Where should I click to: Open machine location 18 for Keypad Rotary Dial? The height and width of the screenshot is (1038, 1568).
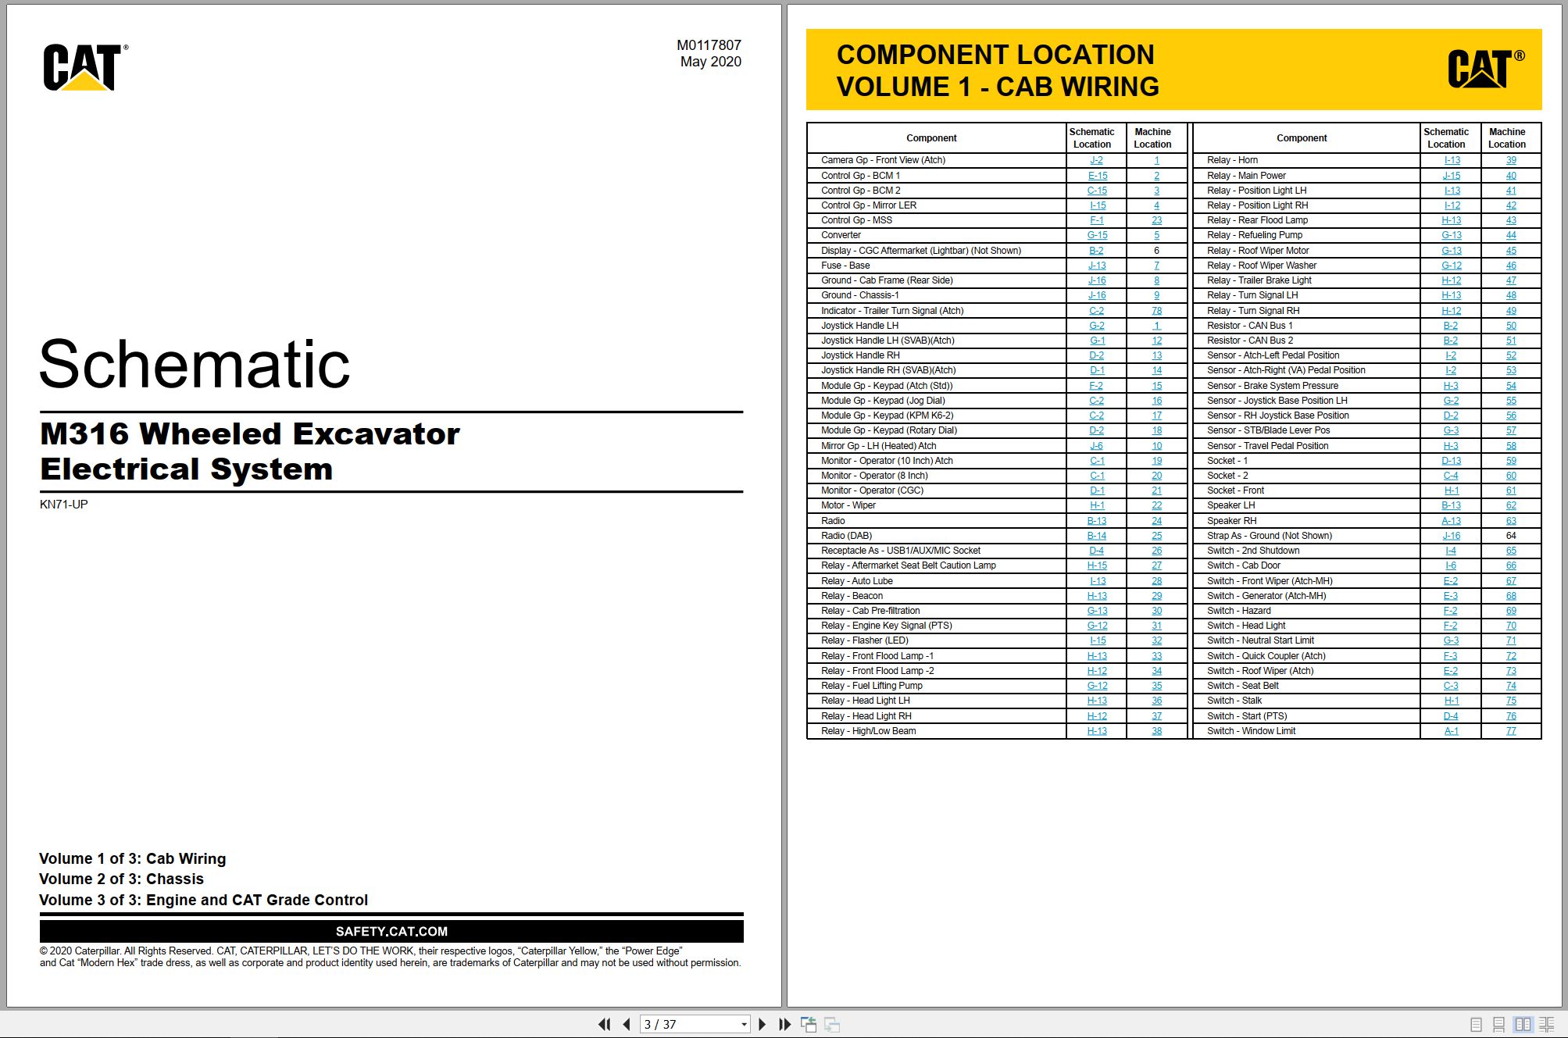tap(1156, 430)
